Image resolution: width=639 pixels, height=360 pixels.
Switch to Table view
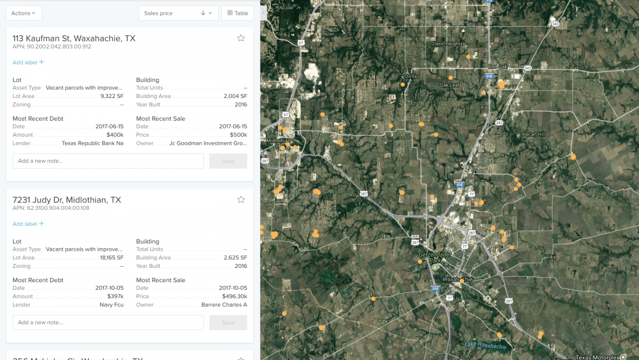pos(237,13)
